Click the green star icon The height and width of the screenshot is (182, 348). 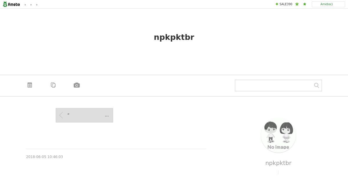pos(304,4)
